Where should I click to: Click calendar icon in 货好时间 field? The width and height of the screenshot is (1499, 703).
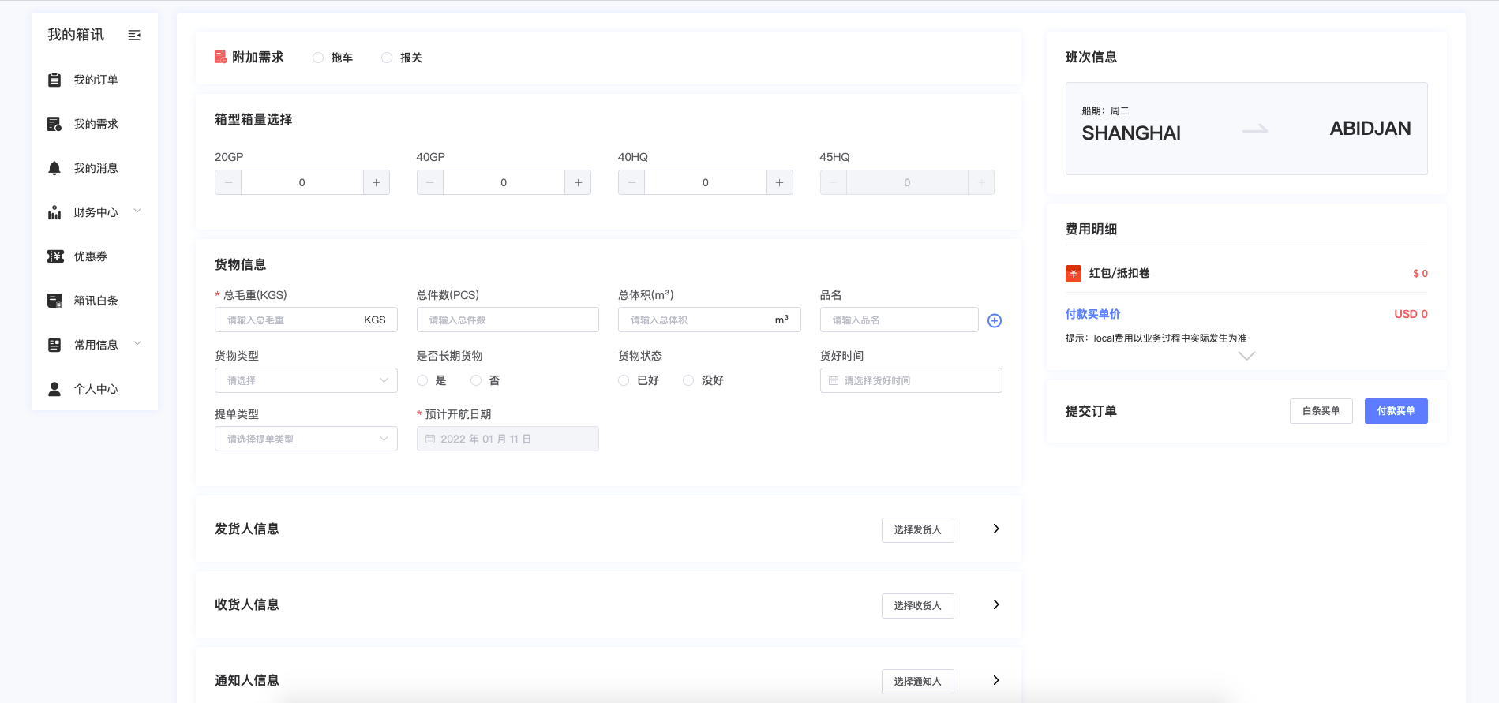coord(834,380)
